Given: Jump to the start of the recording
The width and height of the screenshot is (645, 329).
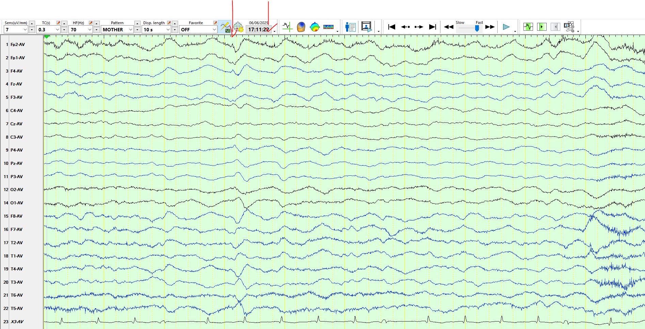Looking at the screenshot, I should 392,27.
